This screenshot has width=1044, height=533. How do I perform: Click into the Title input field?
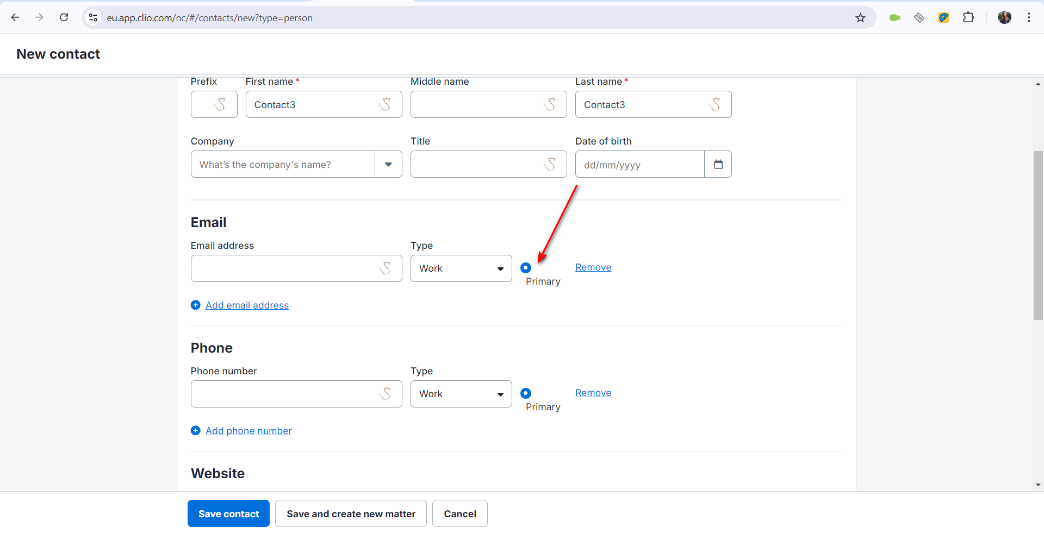489,164
